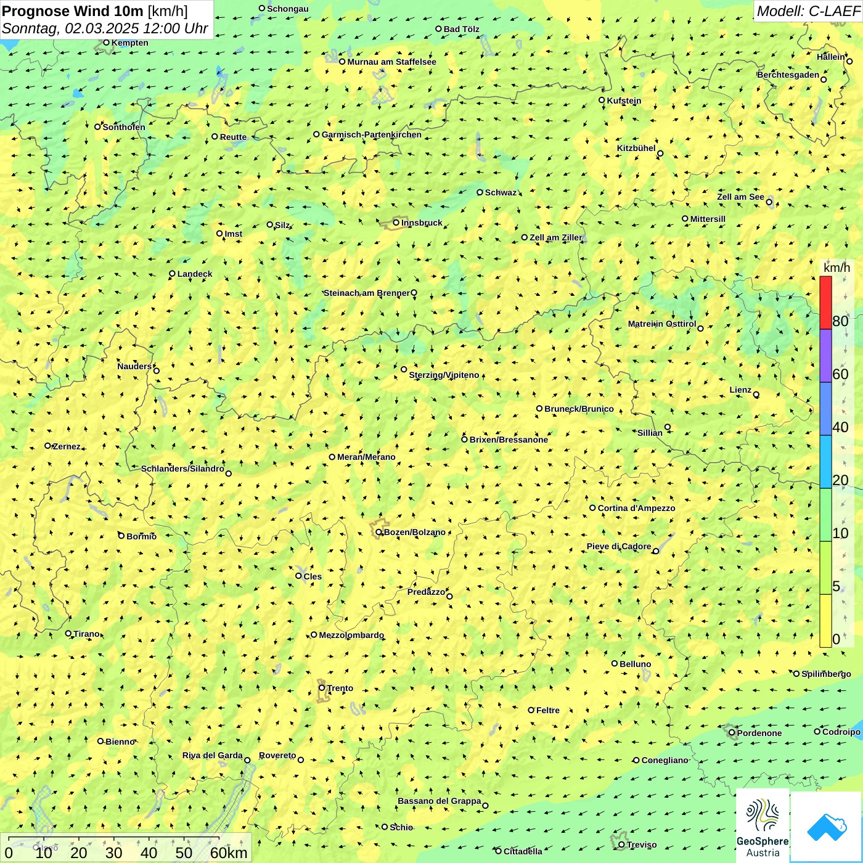
Task: Click the 'Cittadella' label
Action: coord(523,851)
